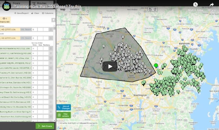Click Recent link in the route end address row
Screen dimensions: 219x130
pyautogui.click(x=28, y=38)
